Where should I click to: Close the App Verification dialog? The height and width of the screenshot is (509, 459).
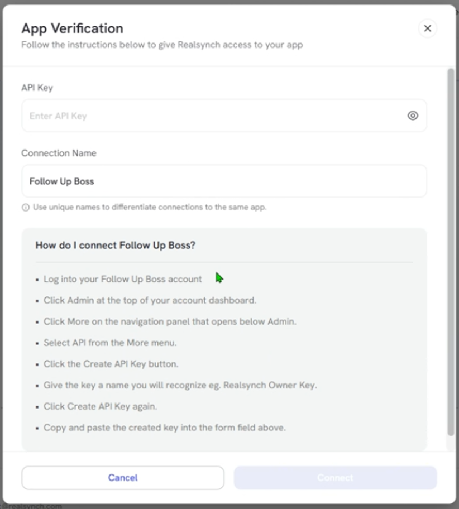tap(428, 28)
